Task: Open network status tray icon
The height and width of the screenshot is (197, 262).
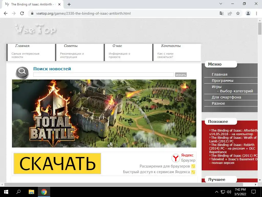Action: [223, 192]
